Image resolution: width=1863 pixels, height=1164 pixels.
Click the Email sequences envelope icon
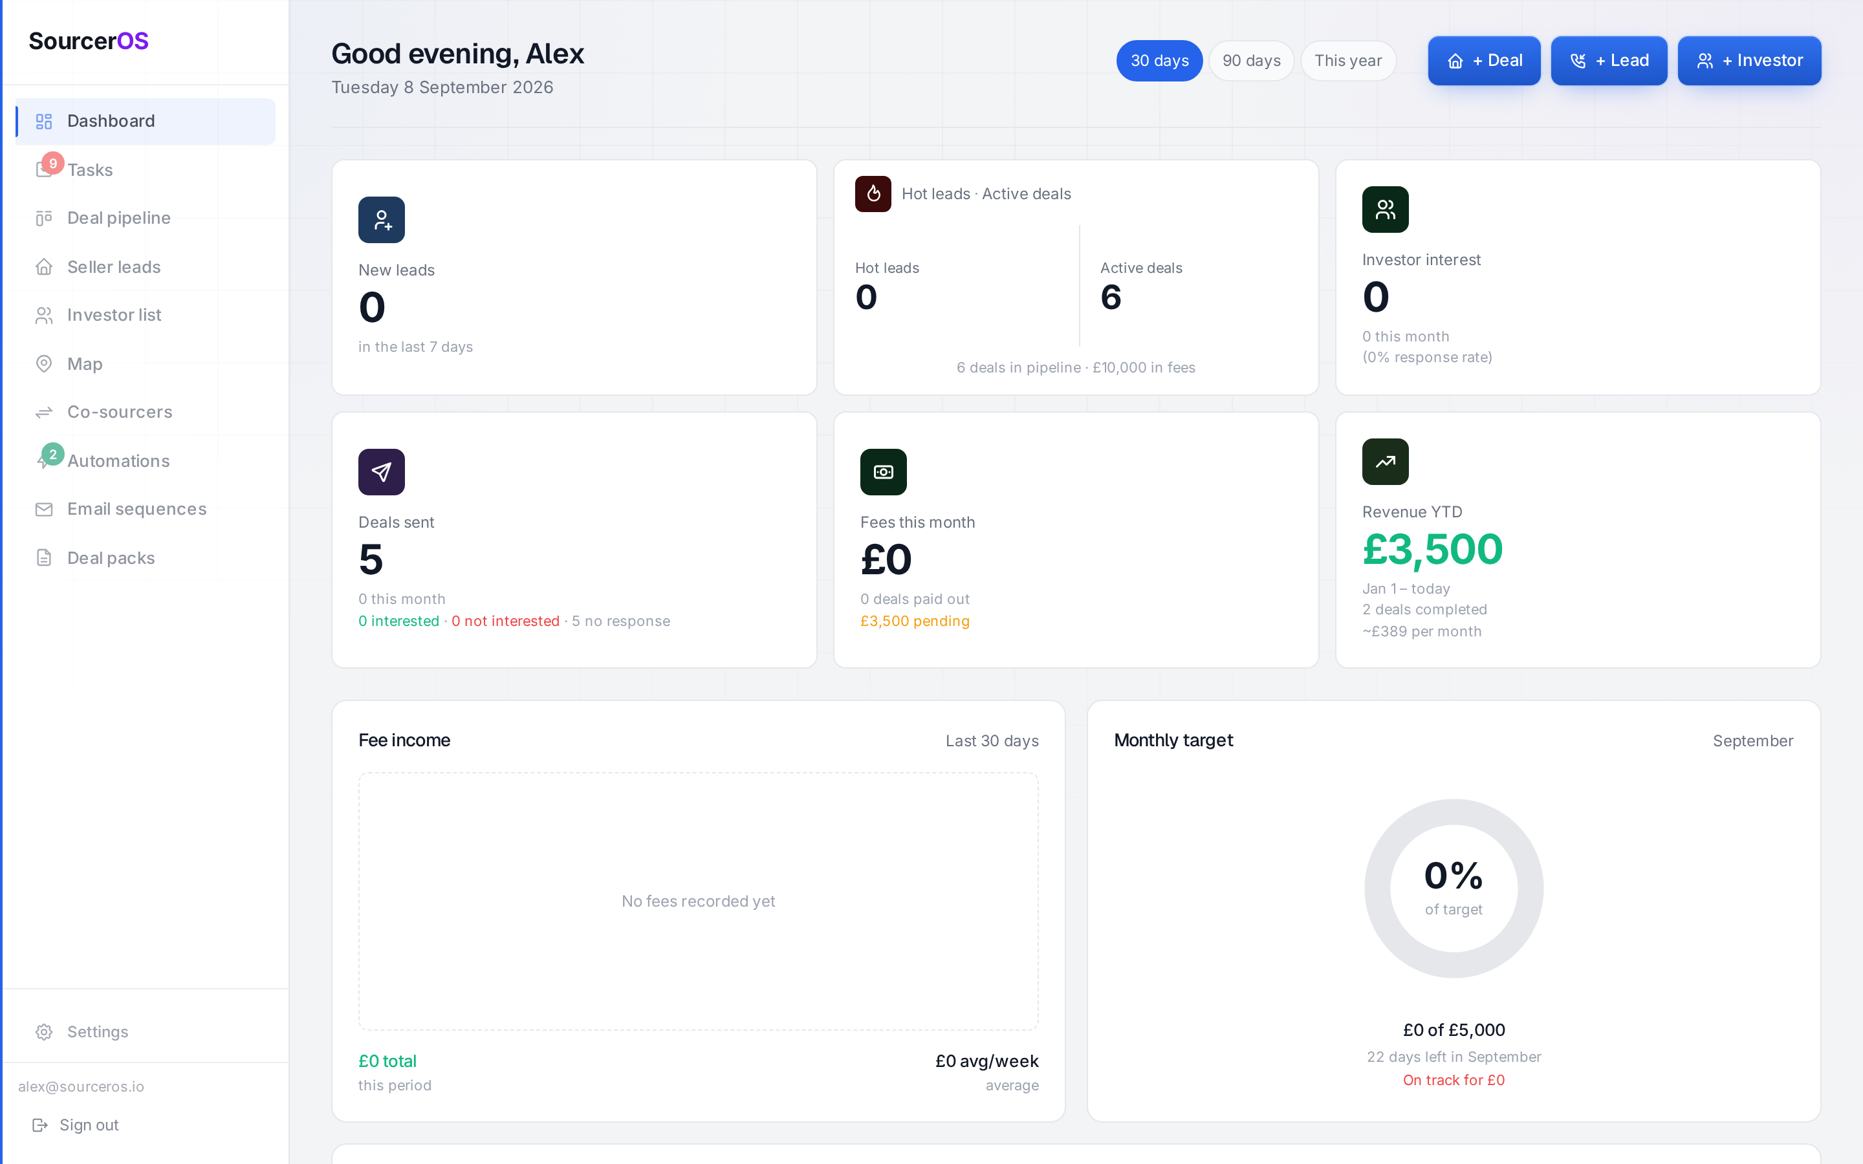pos(44,509)
